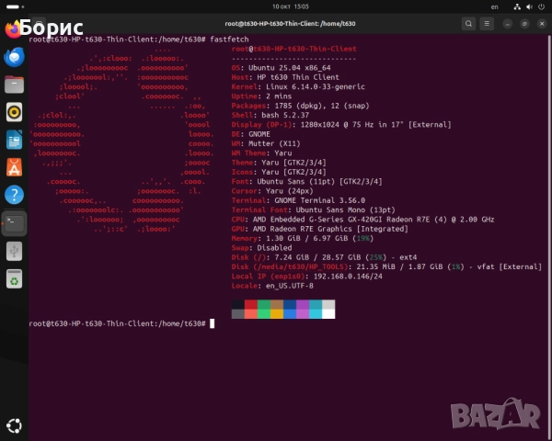The width and height of the screenshot is (552, 441).
Task: Open the USB drive icon in dock
Action: point(14,250)
